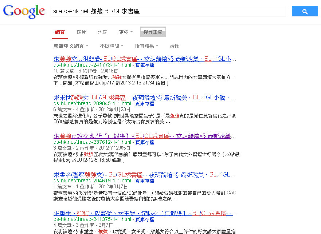Click URL ds-hk.net/thread-237612-1-1.html
The image size is (321, 234).
click(92, 142)
